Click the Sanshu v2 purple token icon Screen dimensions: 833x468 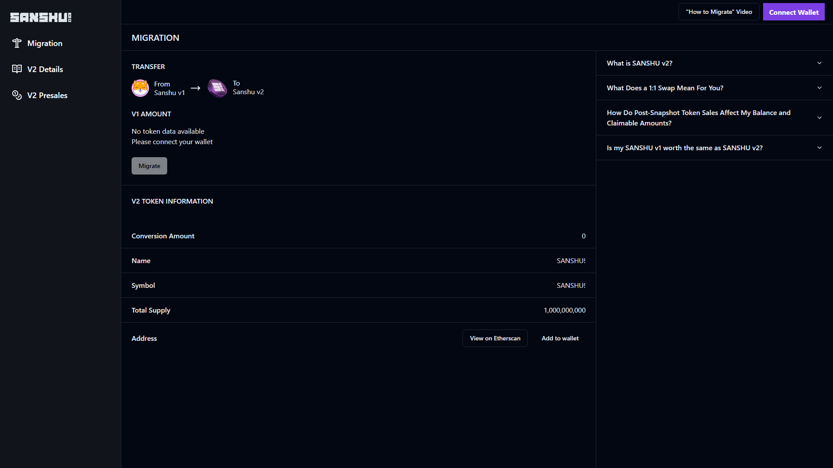click(217, 88)
